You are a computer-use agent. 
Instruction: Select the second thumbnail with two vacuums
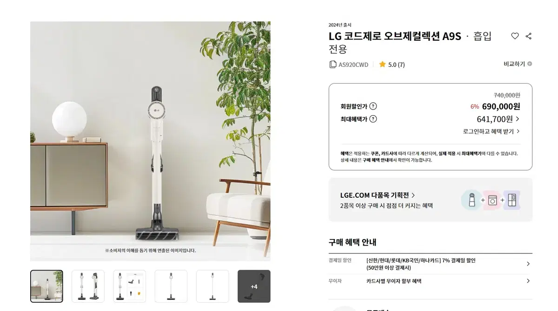coord(88,286)
